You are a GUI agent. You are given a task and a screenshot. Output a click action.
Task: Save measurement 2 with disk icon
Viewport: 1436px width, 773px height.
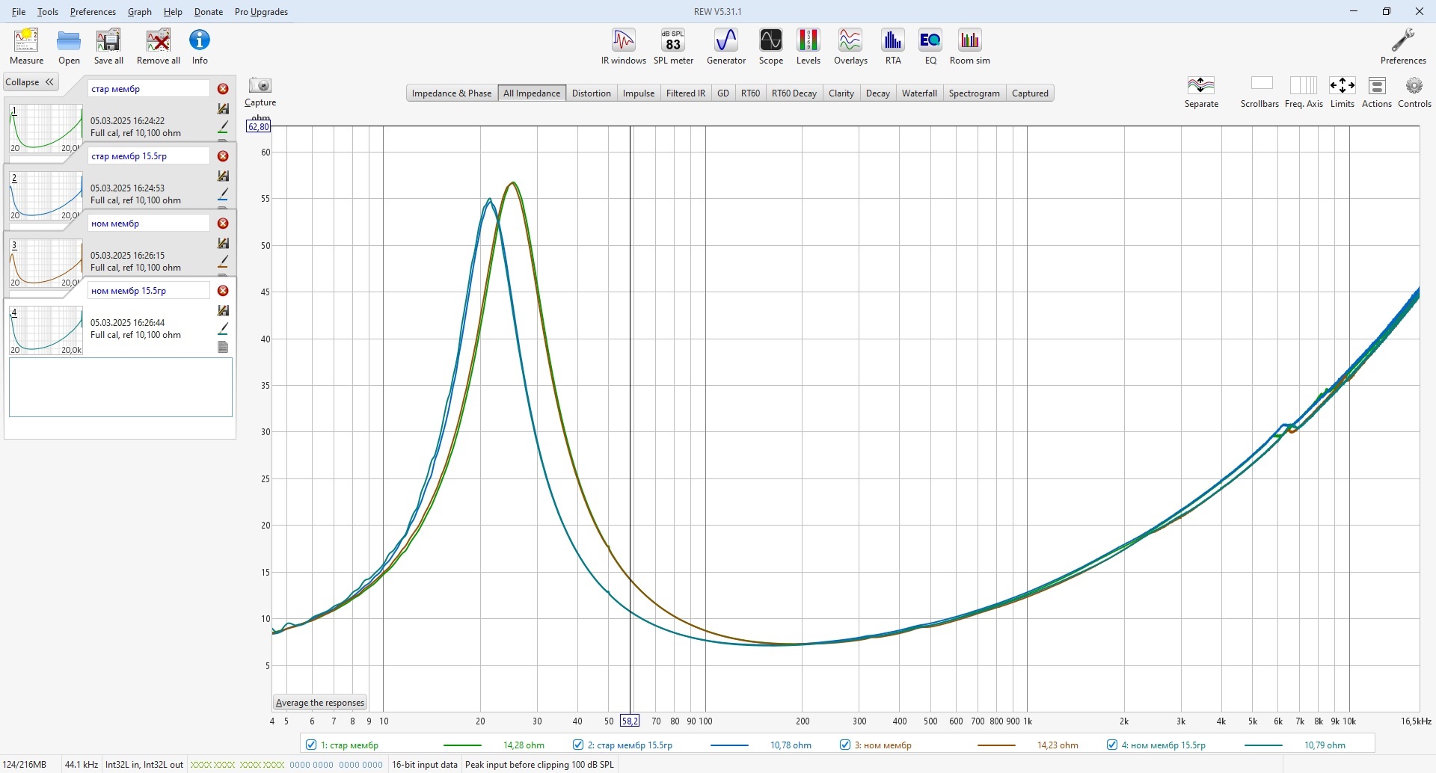(x=223, y=176)
